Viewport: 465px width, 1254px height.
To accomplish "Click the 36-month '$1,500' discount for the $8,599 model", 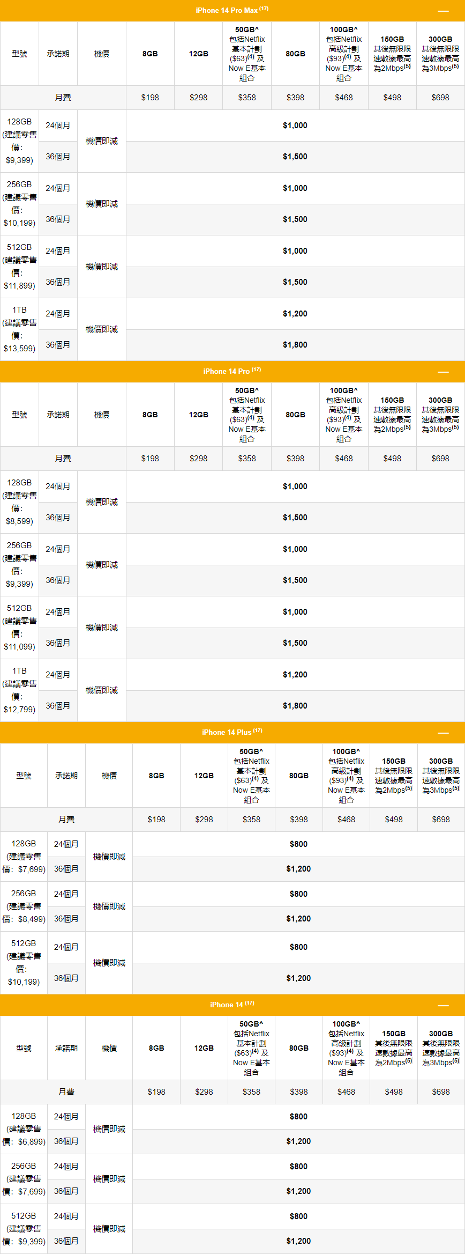I will pyautogui.click(x=295, y=518).
